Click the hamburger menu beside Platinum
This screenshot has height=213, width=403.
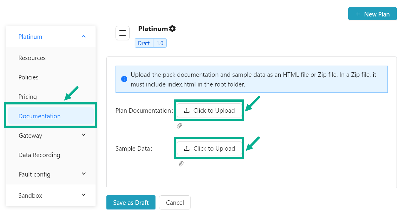pos(123,33)
